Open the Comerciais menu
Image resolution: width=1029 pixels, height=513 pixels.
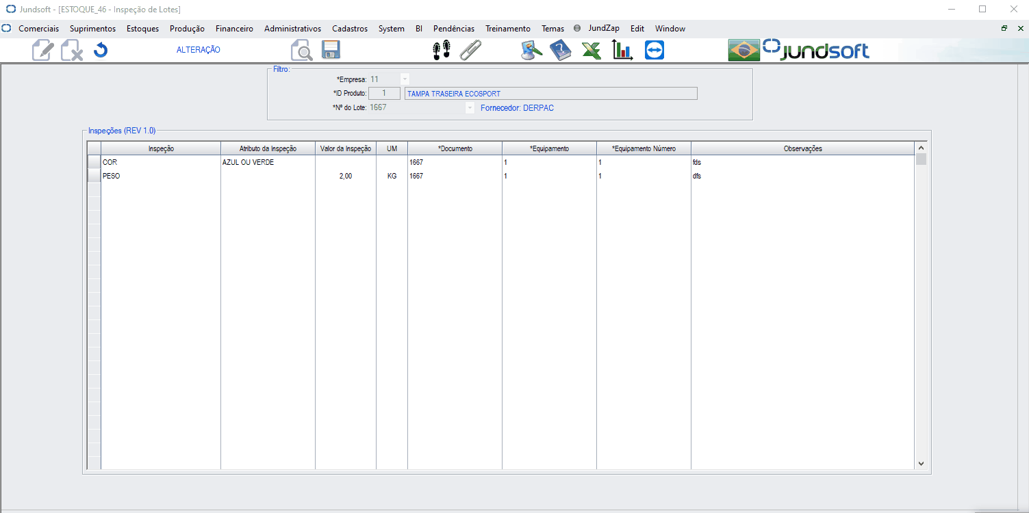click(38, 29)
